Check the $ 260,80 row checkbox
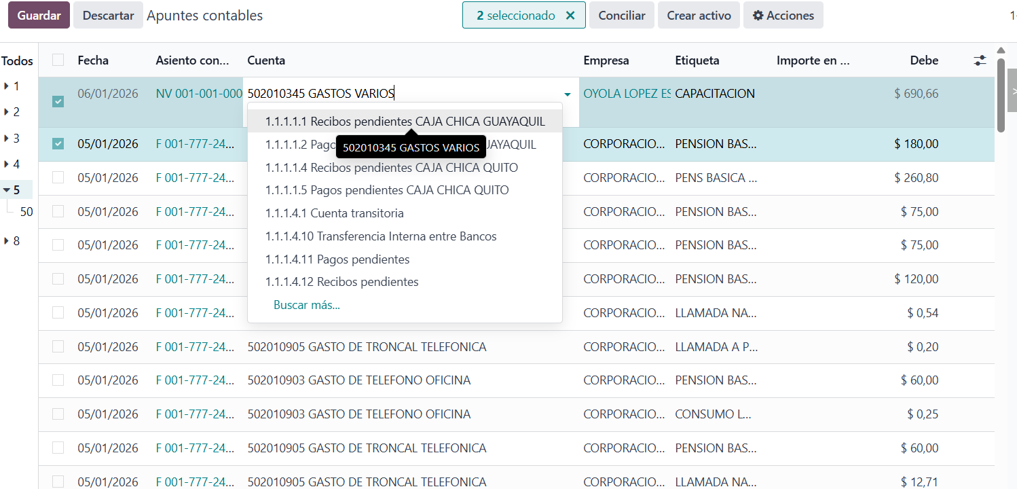This screenshot has height=489, width=1017. click(58, 177)
